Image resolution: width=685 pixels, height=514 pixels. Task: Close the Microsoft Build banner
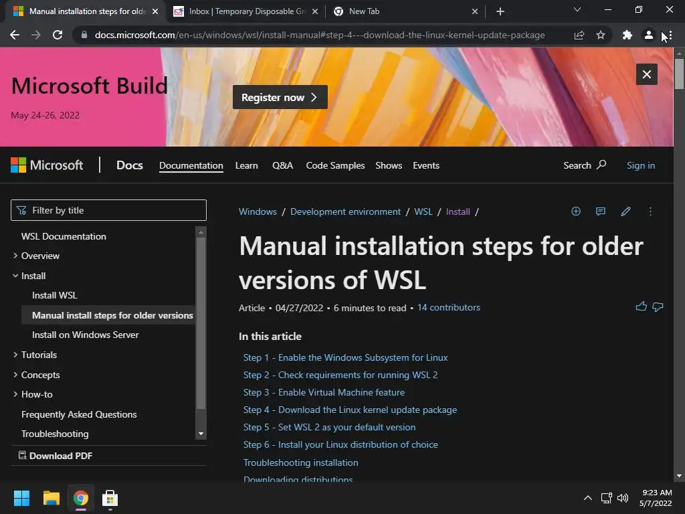647,74
